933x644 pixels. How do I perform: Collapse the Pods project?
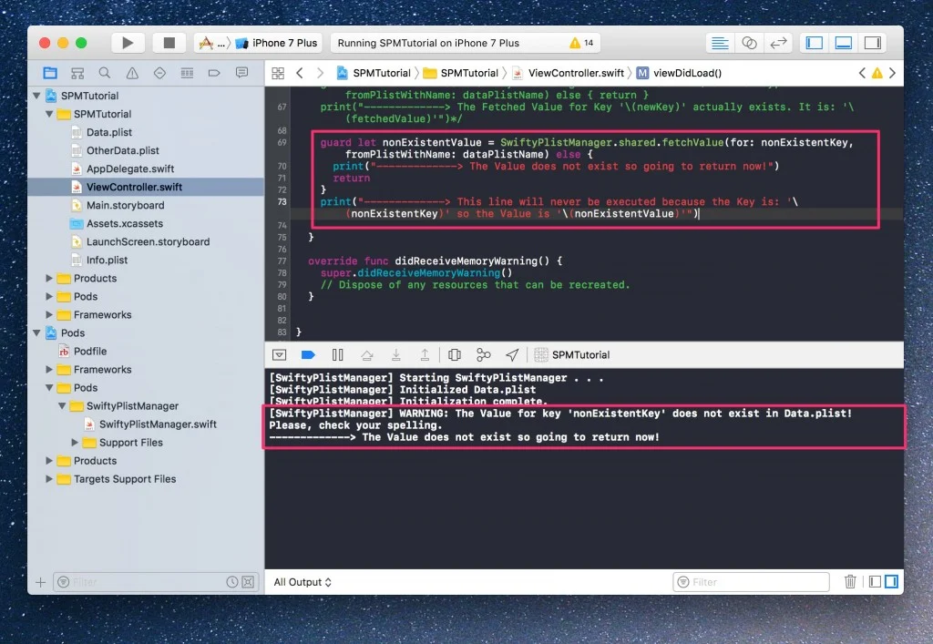pyautogui.click(x=36, y=333)
